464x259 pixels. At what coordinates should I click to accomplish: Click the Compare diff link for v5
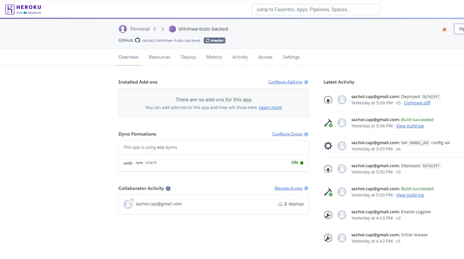[x=417, y=103]
